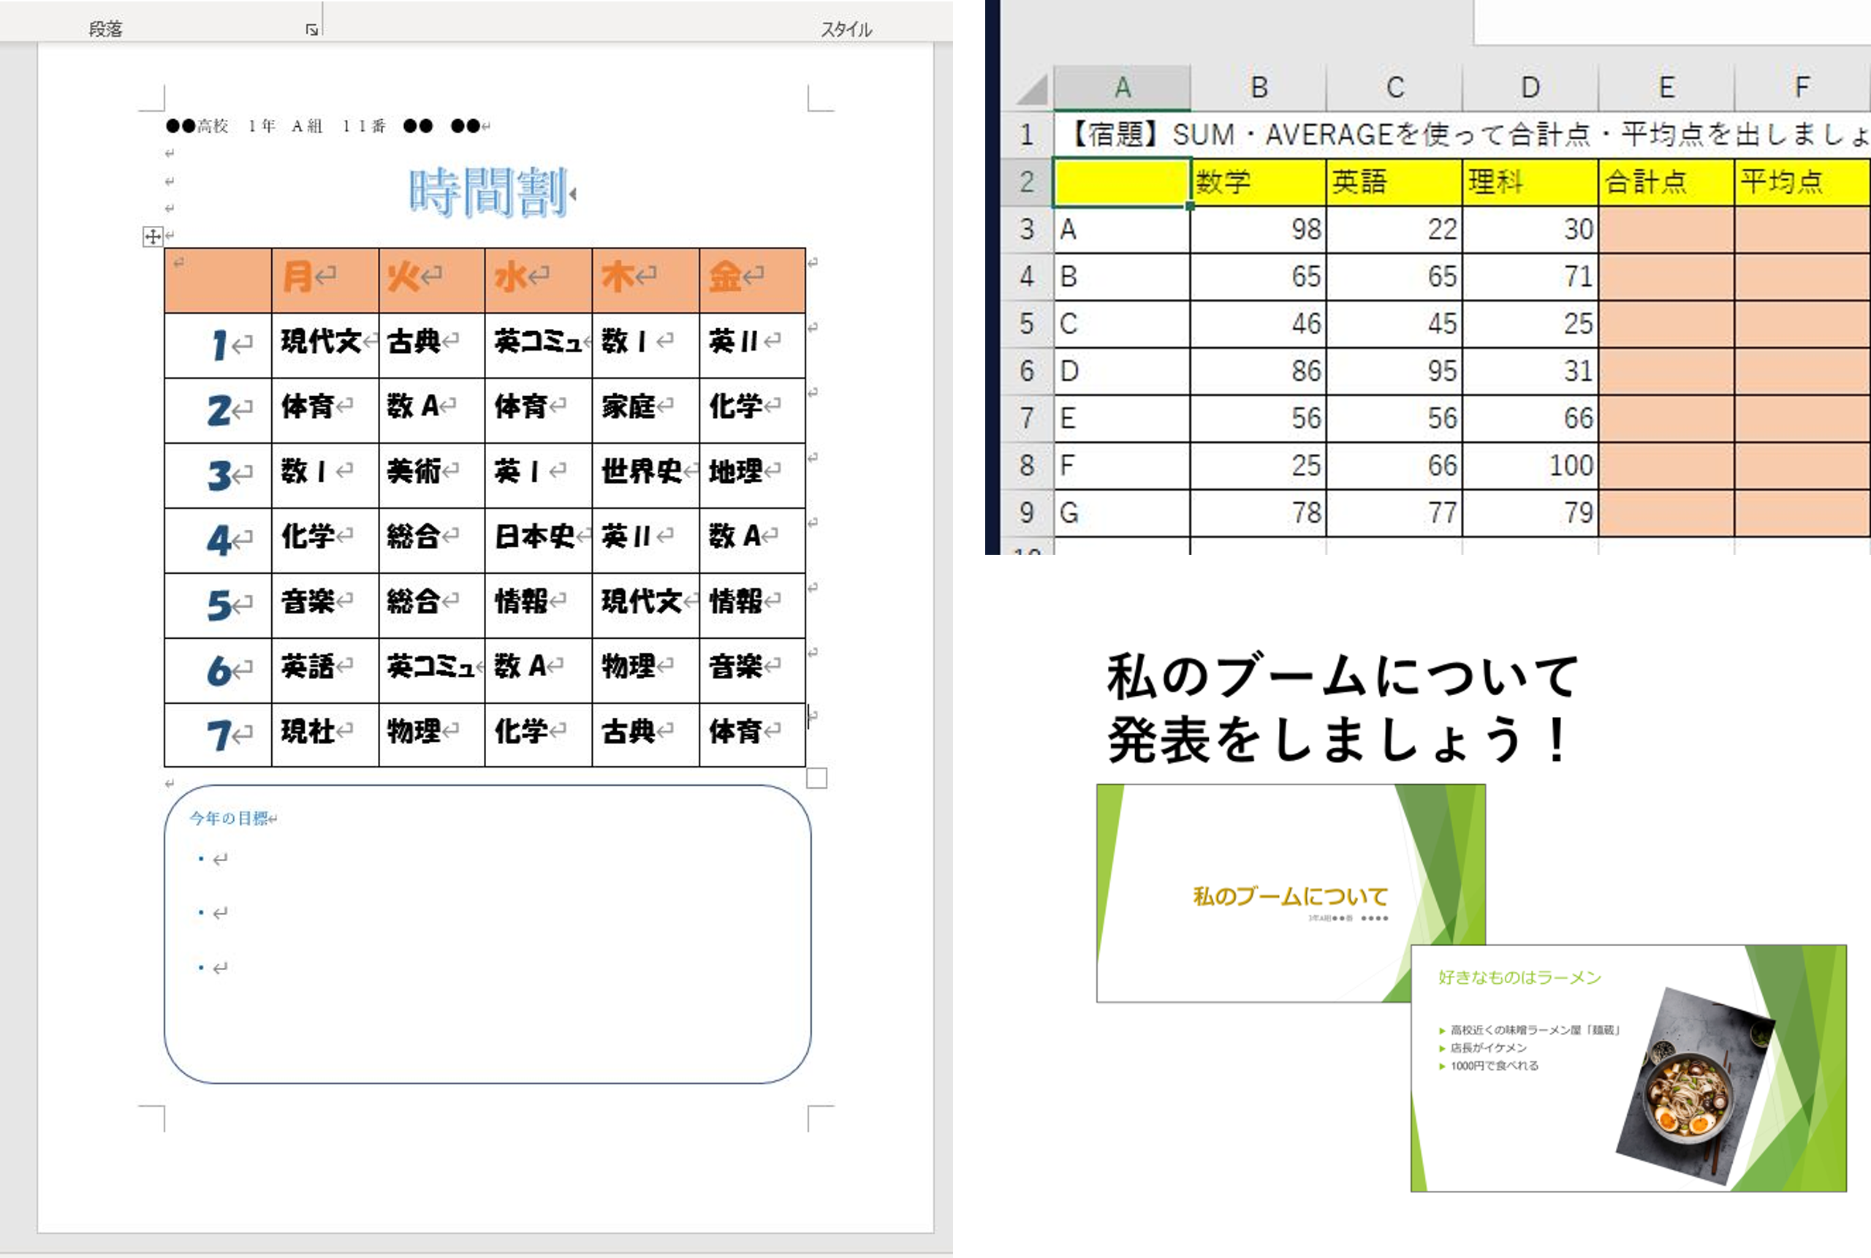
Task: Click the ramen bowl photo on slide
Action: tap(1695, 1085)
